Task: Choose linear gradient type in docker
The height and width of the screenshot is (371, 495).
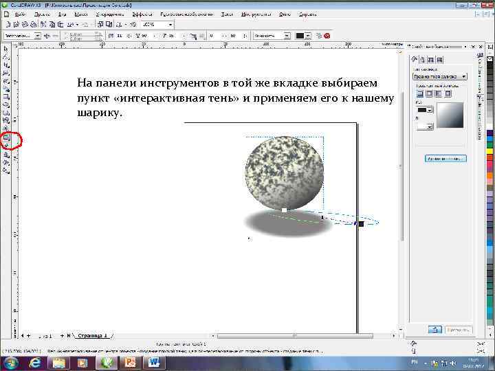Action: tap(420, 93)
